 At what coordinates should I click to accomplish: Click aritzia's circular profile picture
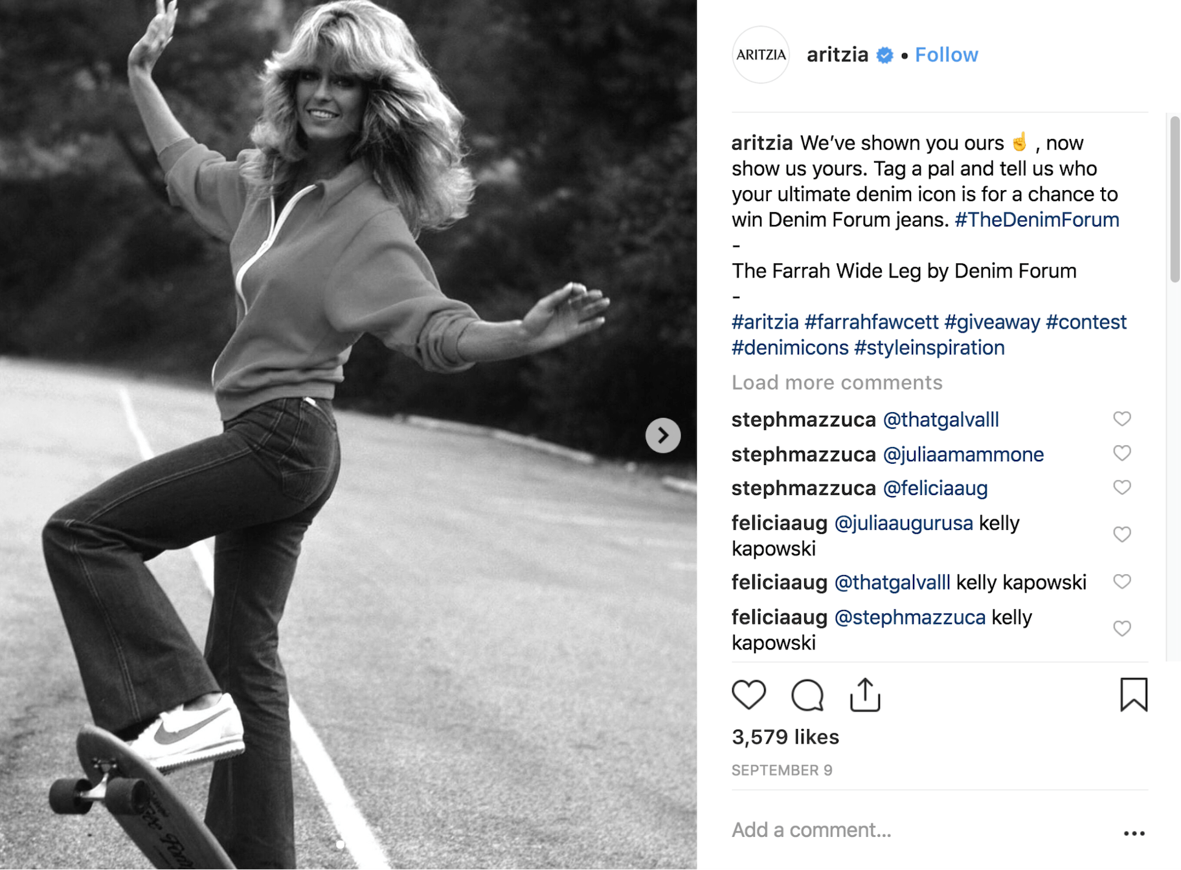pos(760,55)
